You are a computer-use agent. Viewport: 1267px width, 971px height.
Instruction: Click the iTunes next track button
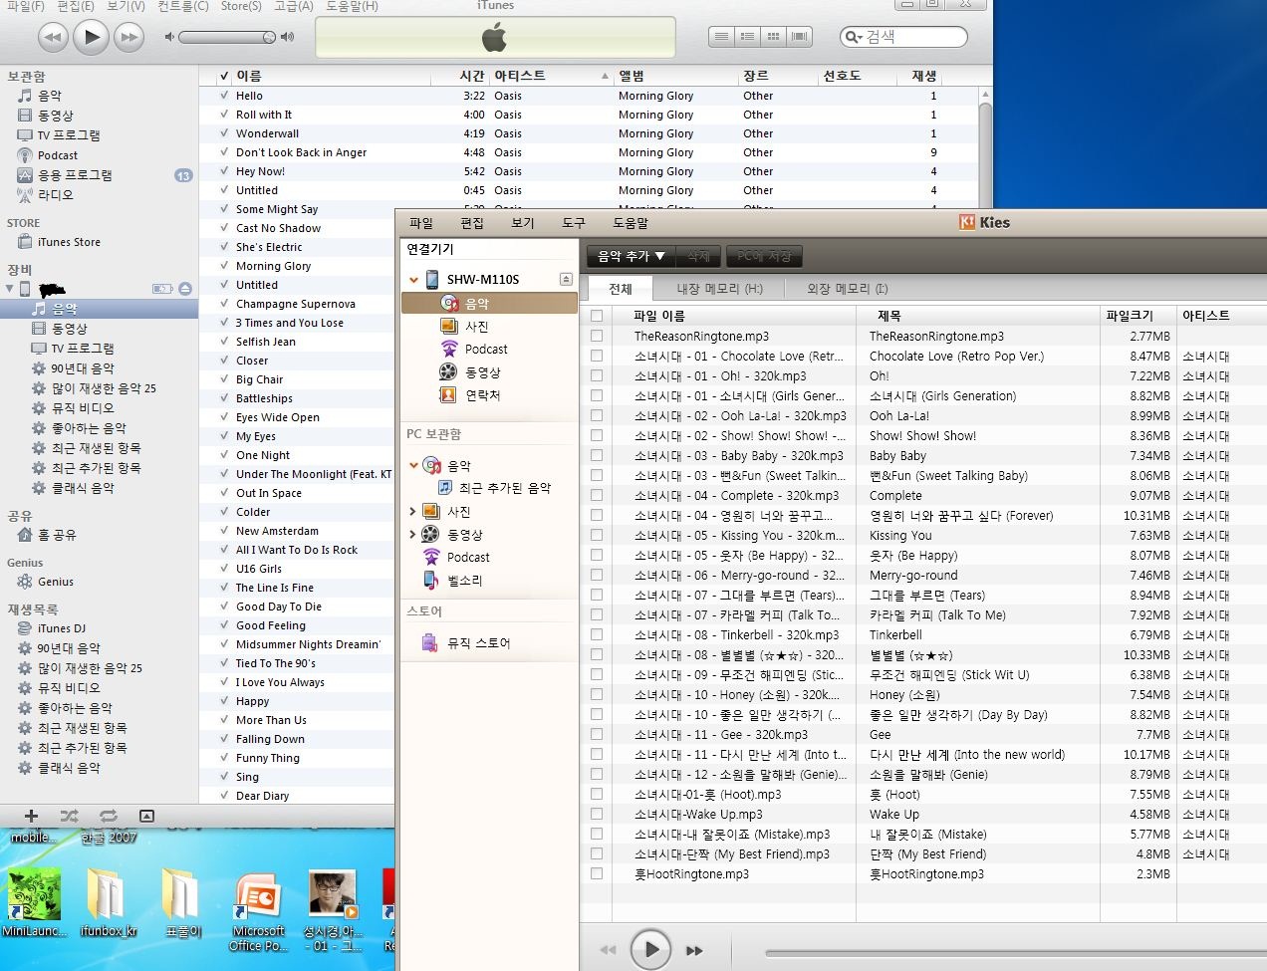(128, 38)
